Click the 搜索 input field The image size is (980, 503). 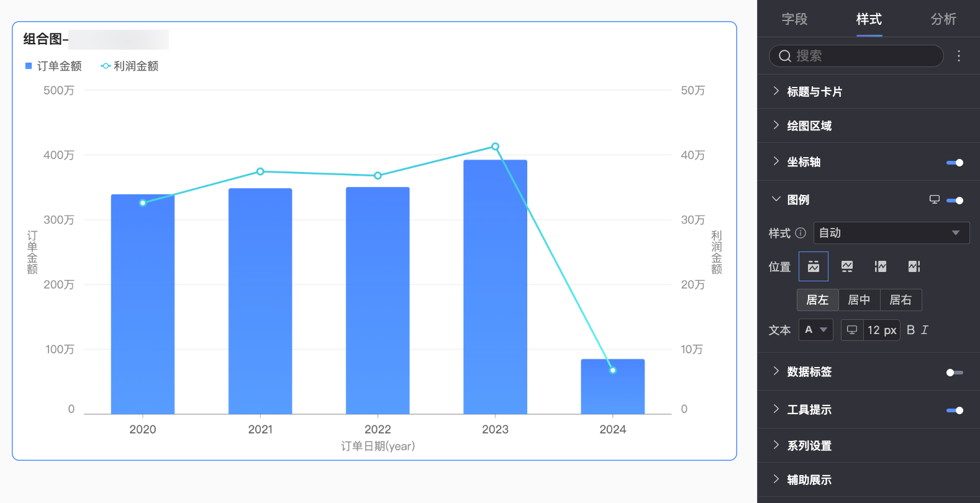[856, 56]
